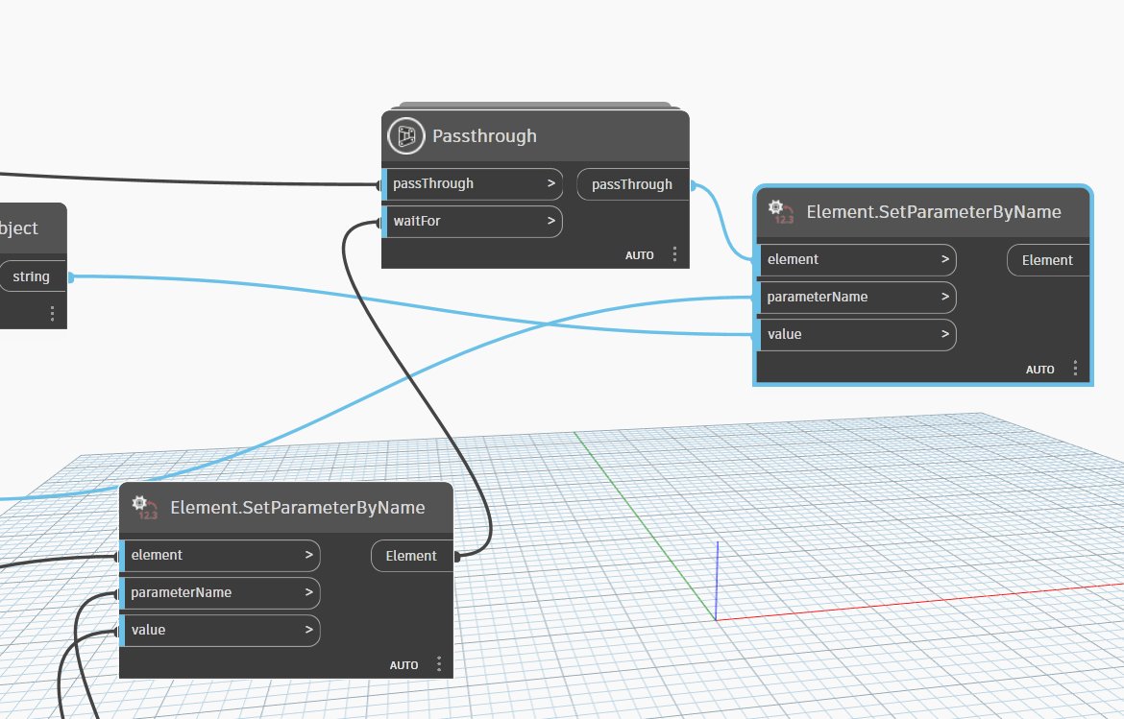Click the passThrough output port

[633, 184]
